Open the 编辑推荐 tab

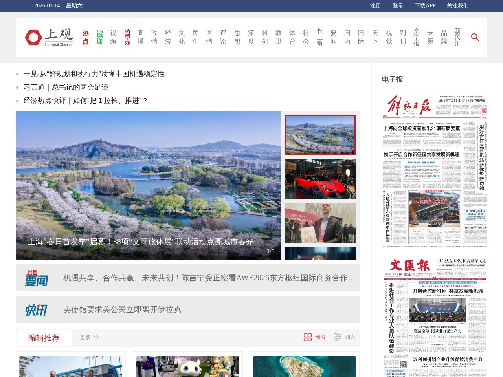pyautogui.click(x=43, y=337)
